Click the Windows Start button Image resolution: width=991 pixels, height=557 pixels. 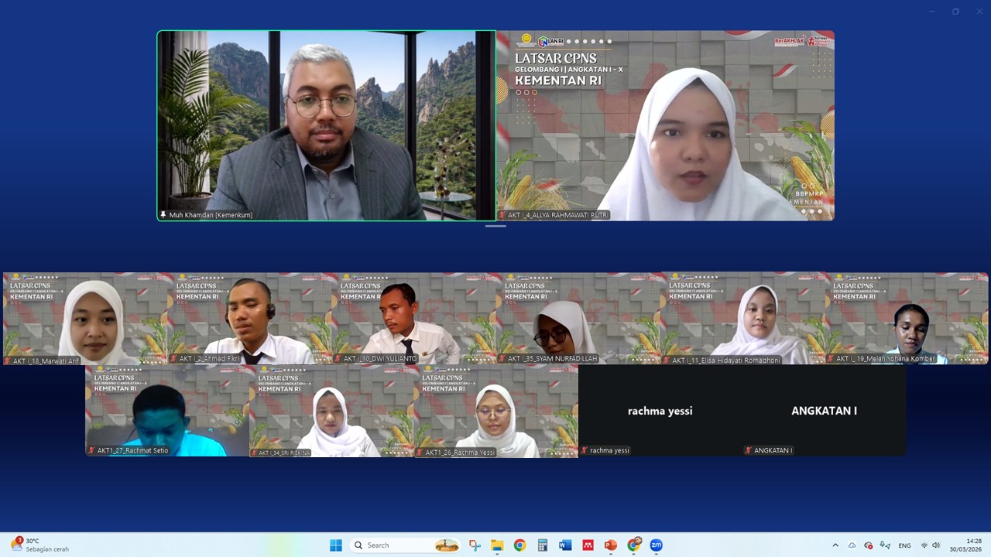(x=336, y=545)
